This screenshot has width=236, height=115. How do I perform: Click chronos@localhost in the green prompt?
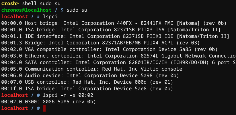point(26,10)
